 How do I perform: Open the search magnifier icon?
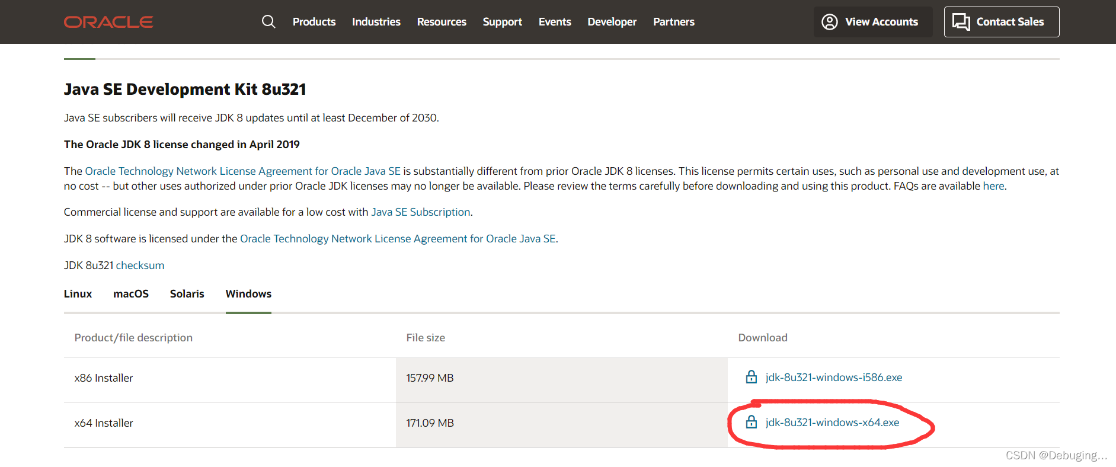(268, 22)
